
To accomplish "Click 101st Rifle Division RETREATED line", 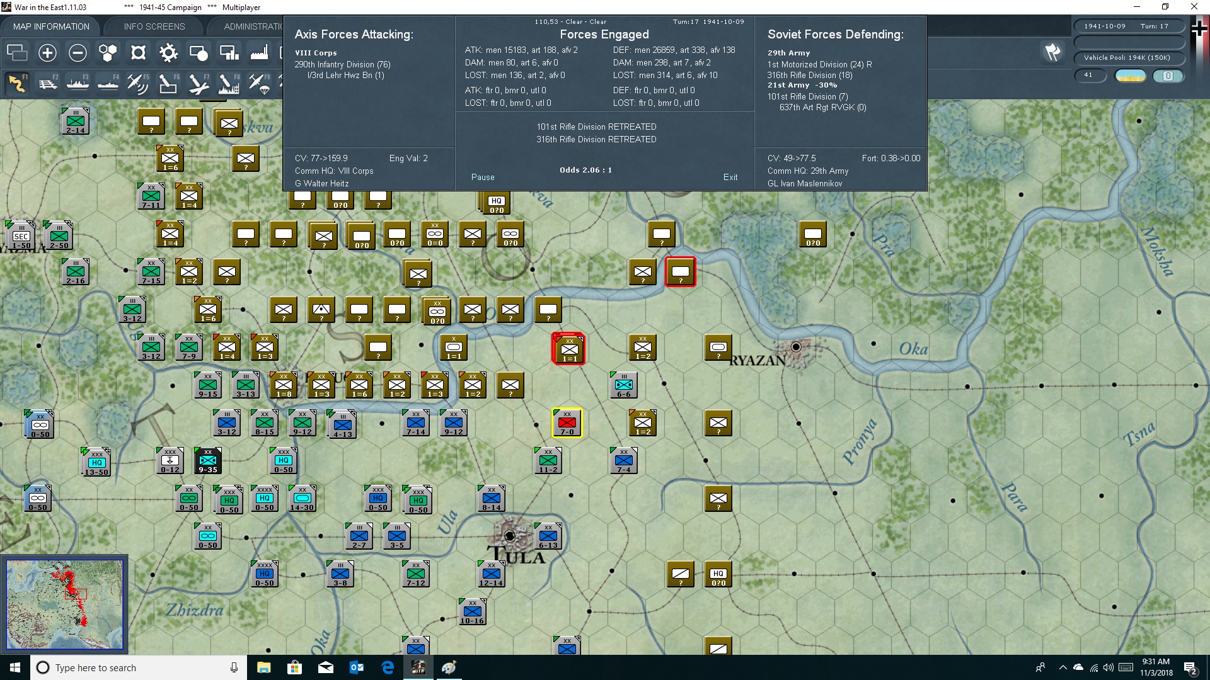I will 596,127.
